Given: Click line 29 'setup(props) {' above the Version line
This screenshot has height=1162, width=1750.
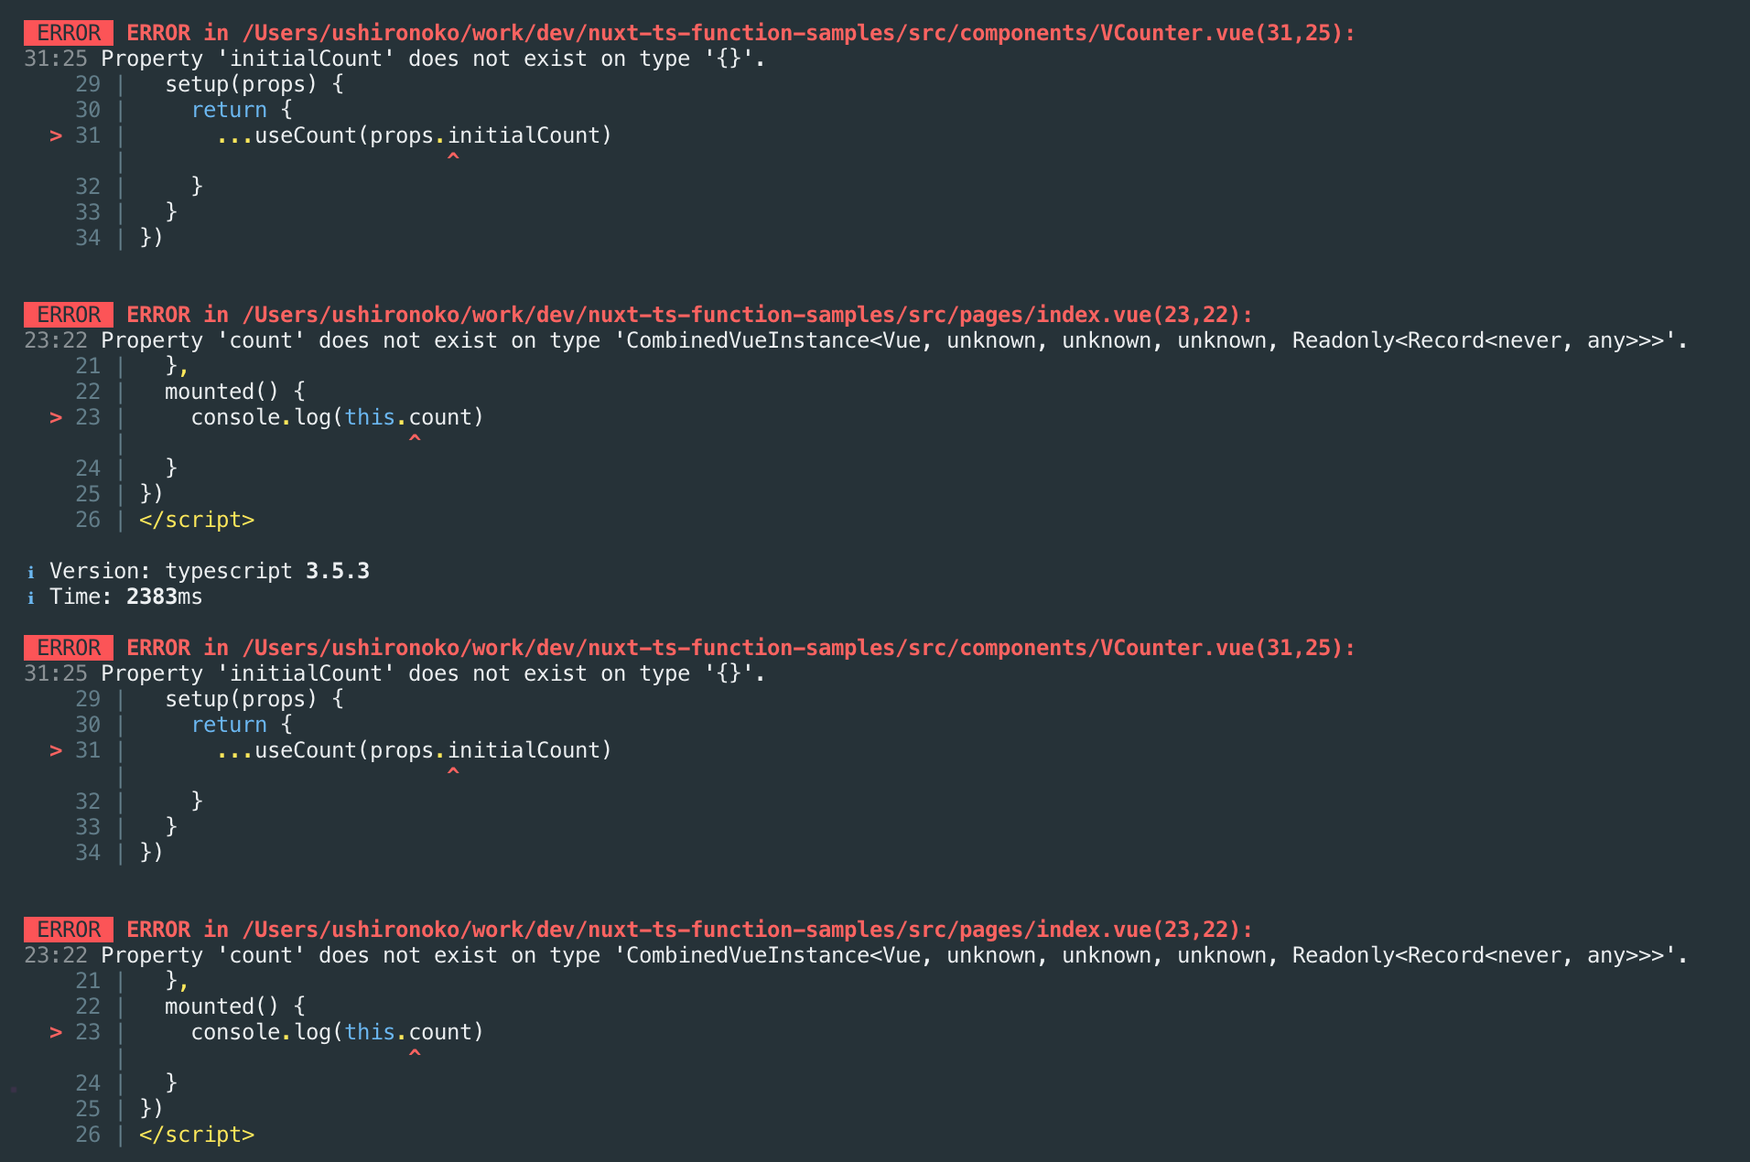Looking at the screenshot, I should click(254, 84).
